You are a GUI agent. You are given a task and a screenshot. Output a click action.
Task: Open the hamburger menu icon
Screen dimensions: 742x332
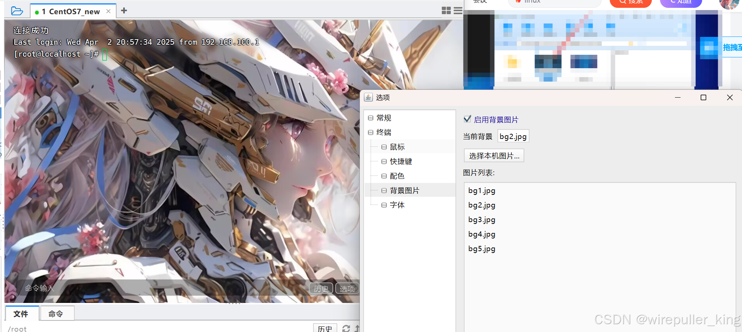(x=458, y=11)
